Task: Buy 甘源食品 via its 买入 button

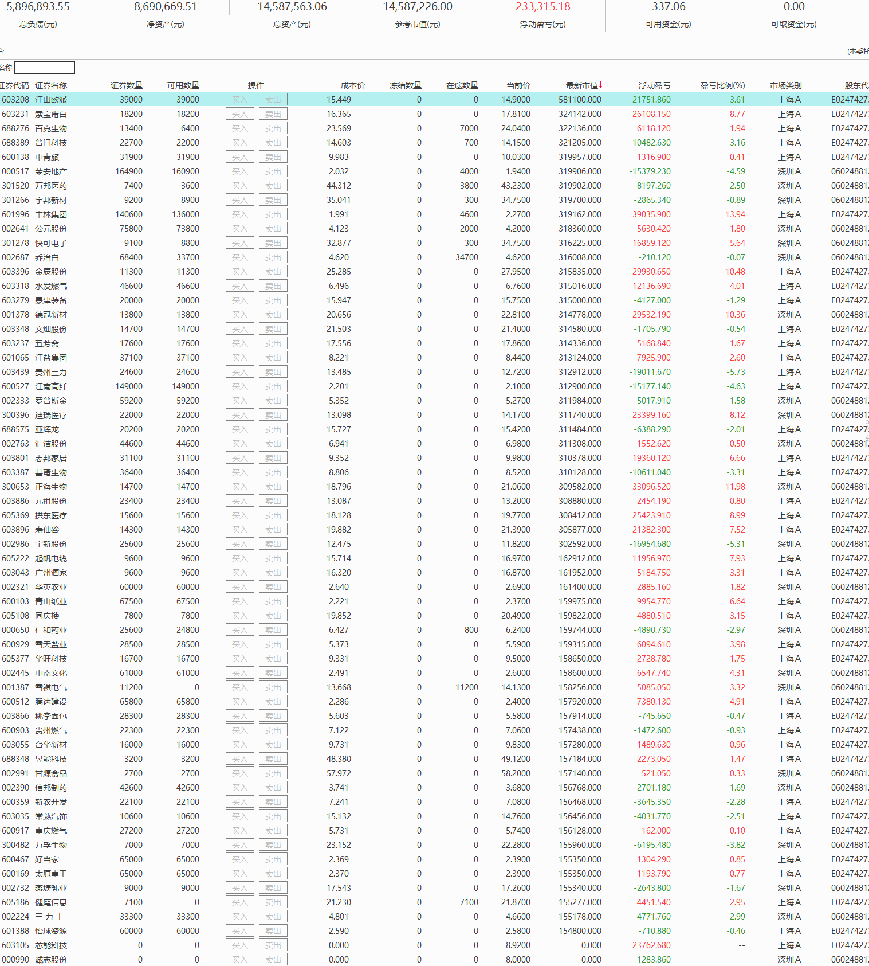Action: tap(240, 773)
